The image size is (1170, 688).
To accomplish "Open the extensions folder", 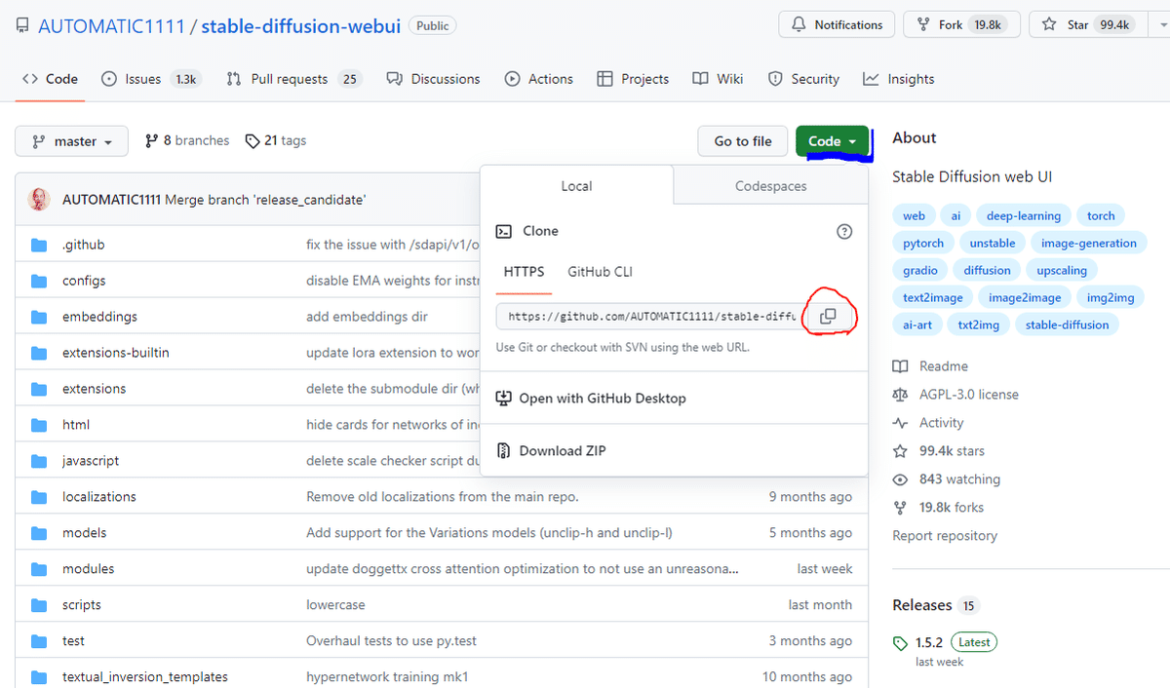I will [x=94, y=389].
